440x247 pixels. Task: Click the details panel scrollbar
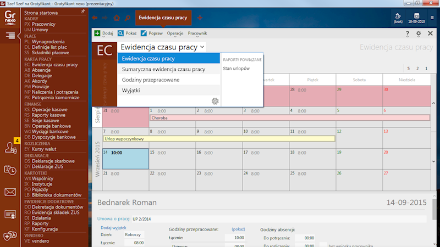[x=435, y=210]
